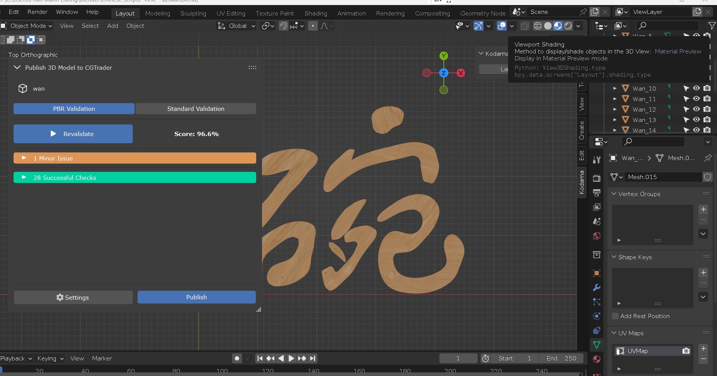Click the outliner filter funnel icon

(x=712, y=26)
